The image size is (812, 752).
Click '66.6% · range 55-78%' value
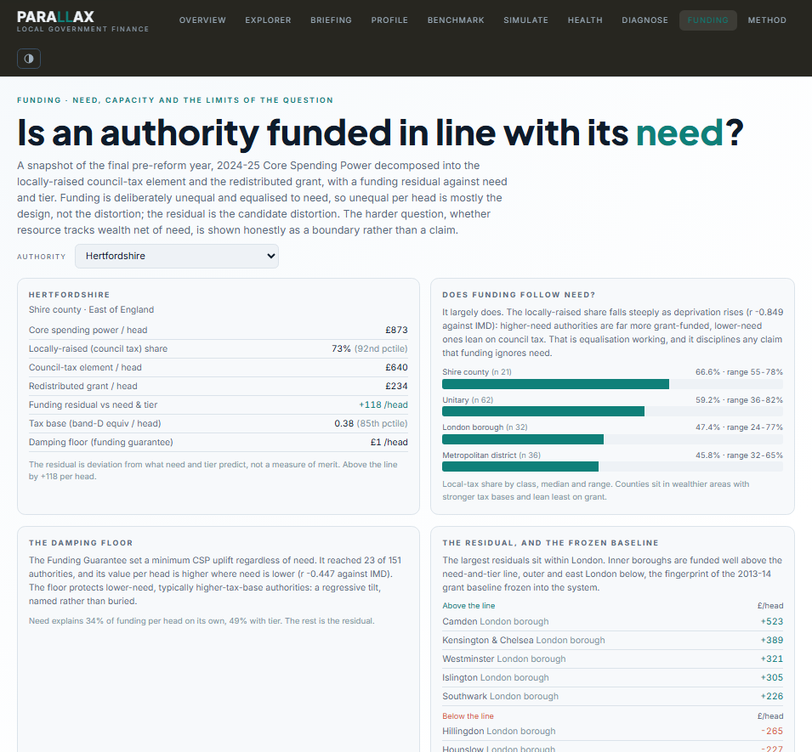coord(739,372)
